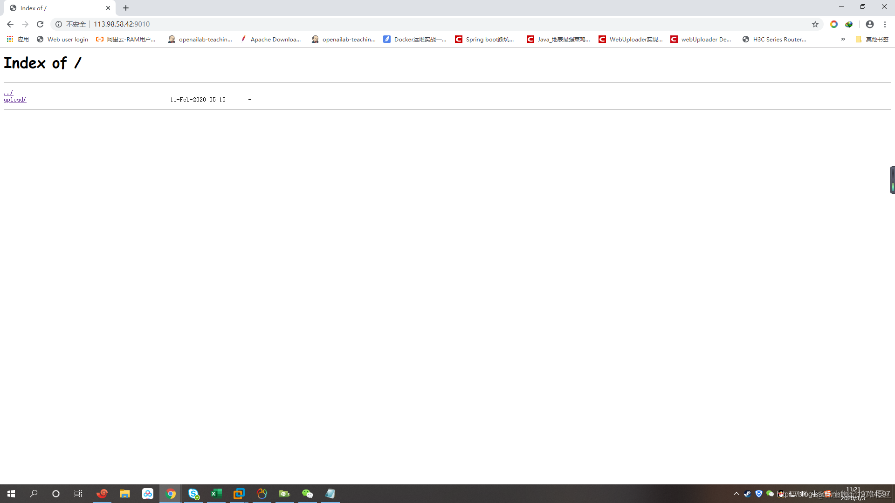Image resolution: width=895 pixels, height=503 pixels.
Task: Show hidden system tray icons
Action: click(737, 494)
